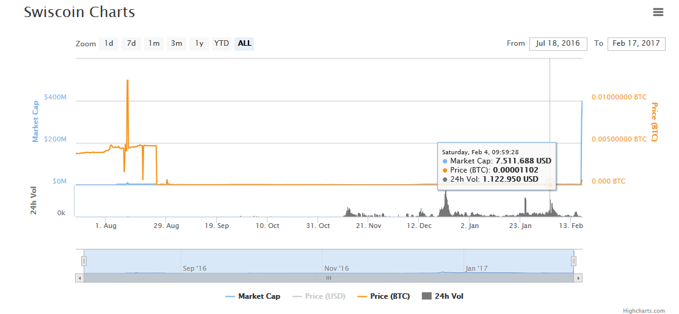This screenshot has width=679, height=314.
Task: Click navigator scrollbar right arrow
Action: point(578,277)
